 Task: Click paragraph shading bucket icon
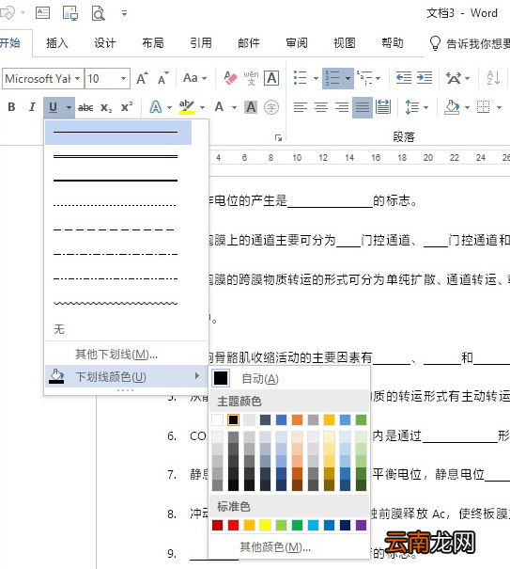click(452, 107)
